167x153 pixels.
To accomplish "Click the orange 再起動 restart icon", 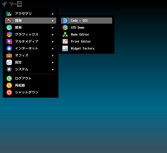I will 9,85.
